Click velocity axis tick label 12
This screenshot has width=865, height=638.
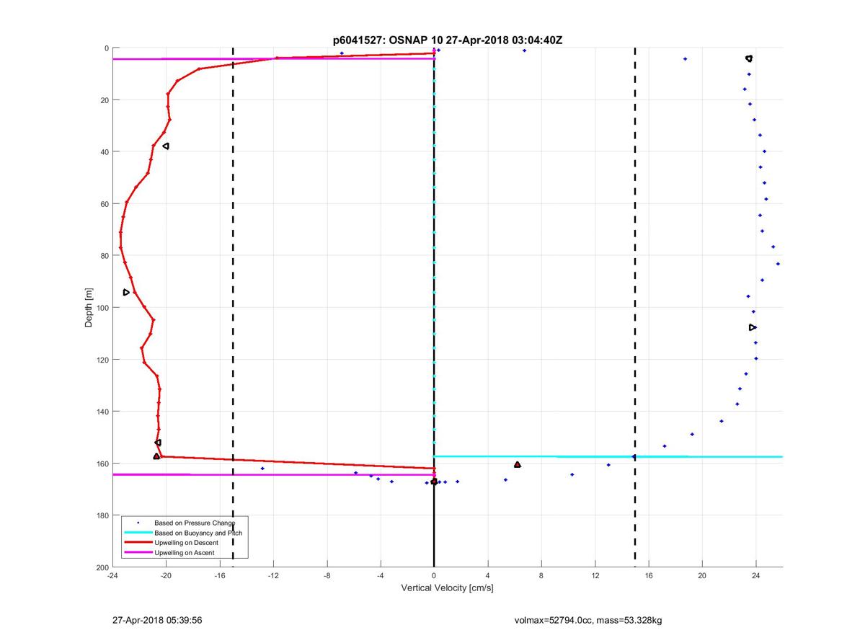[x=595, y=576]
